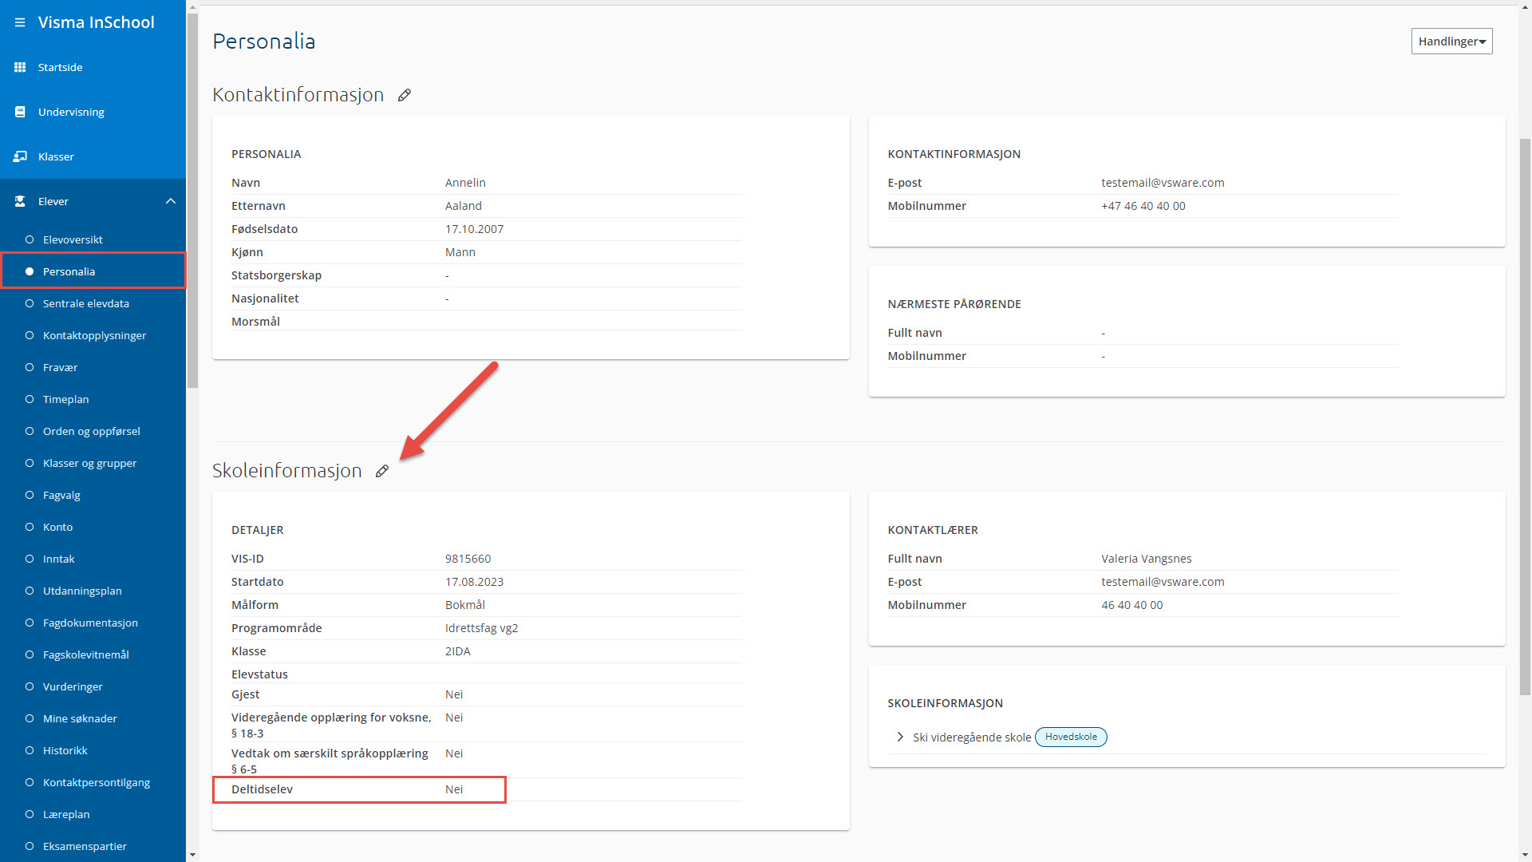Click the Klasser classroom icon
The width and height of the screenshot is (1532, 862).
20,156
